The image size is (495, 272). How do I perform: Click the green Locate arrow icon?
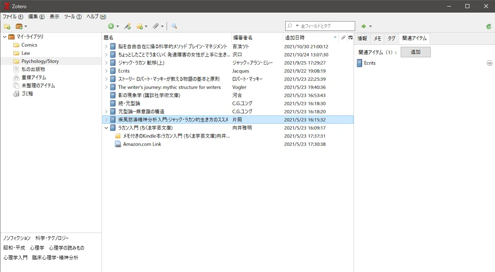[x=364, y=26]
